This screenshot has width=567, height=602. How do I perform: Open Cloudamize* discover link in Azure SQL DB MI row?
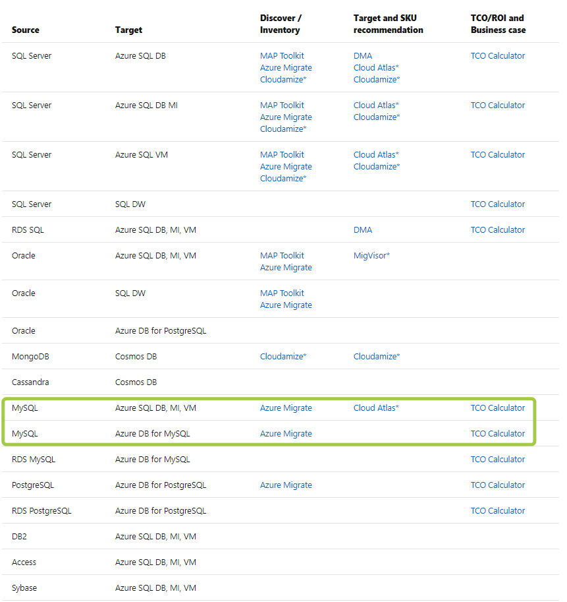click(x=283, y=129)
